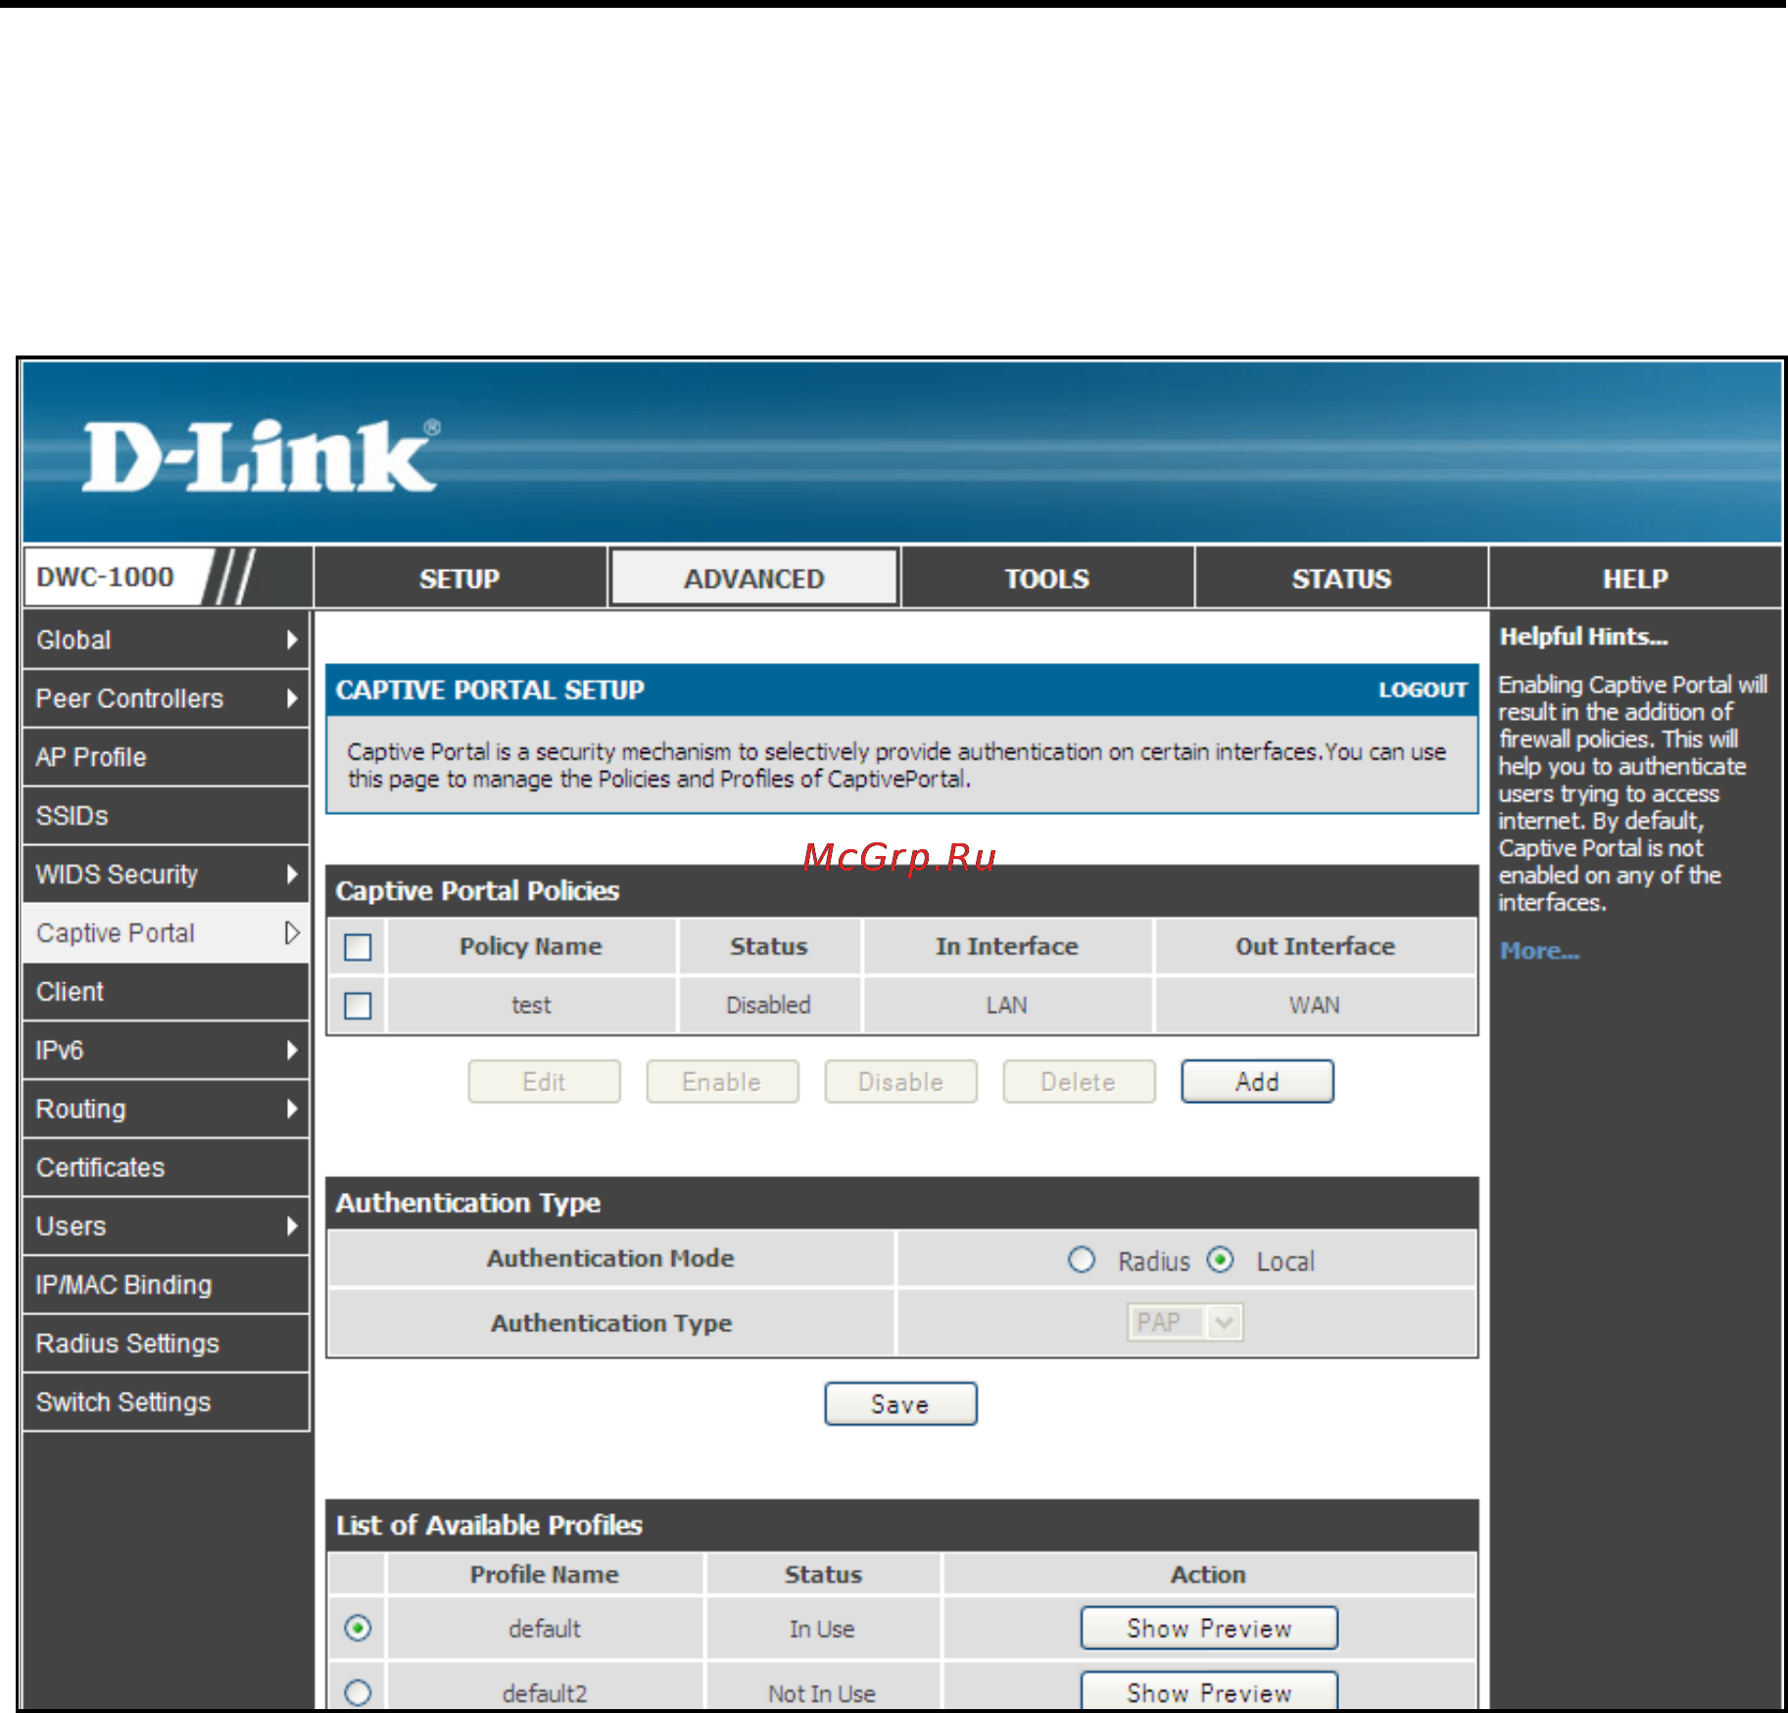Expand the Global submenu arrow
Viewport: 1788px width, 1713px height.
(291, 640)
